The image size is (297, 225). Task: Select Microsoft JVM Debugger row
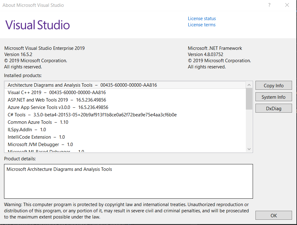click(x=125, y=145)
